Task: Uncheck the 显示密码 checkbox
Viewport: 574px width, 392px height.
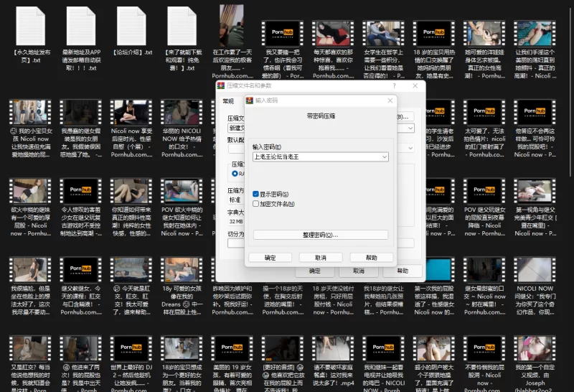Action: click(x=256, y=194)
